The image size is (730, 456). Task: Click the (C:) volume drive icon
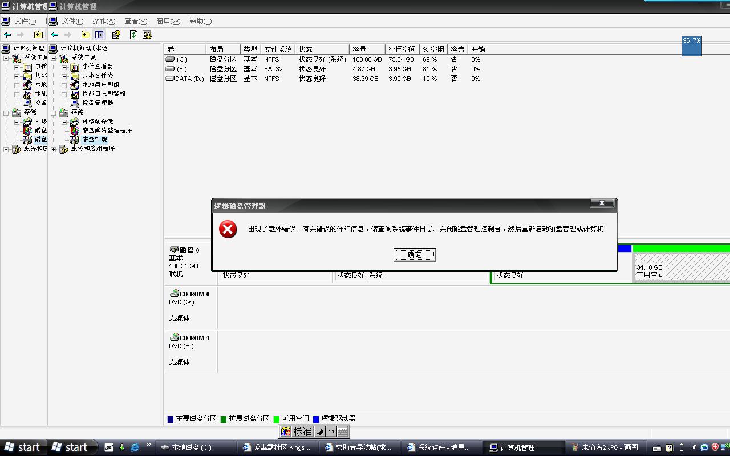[170, 59]
